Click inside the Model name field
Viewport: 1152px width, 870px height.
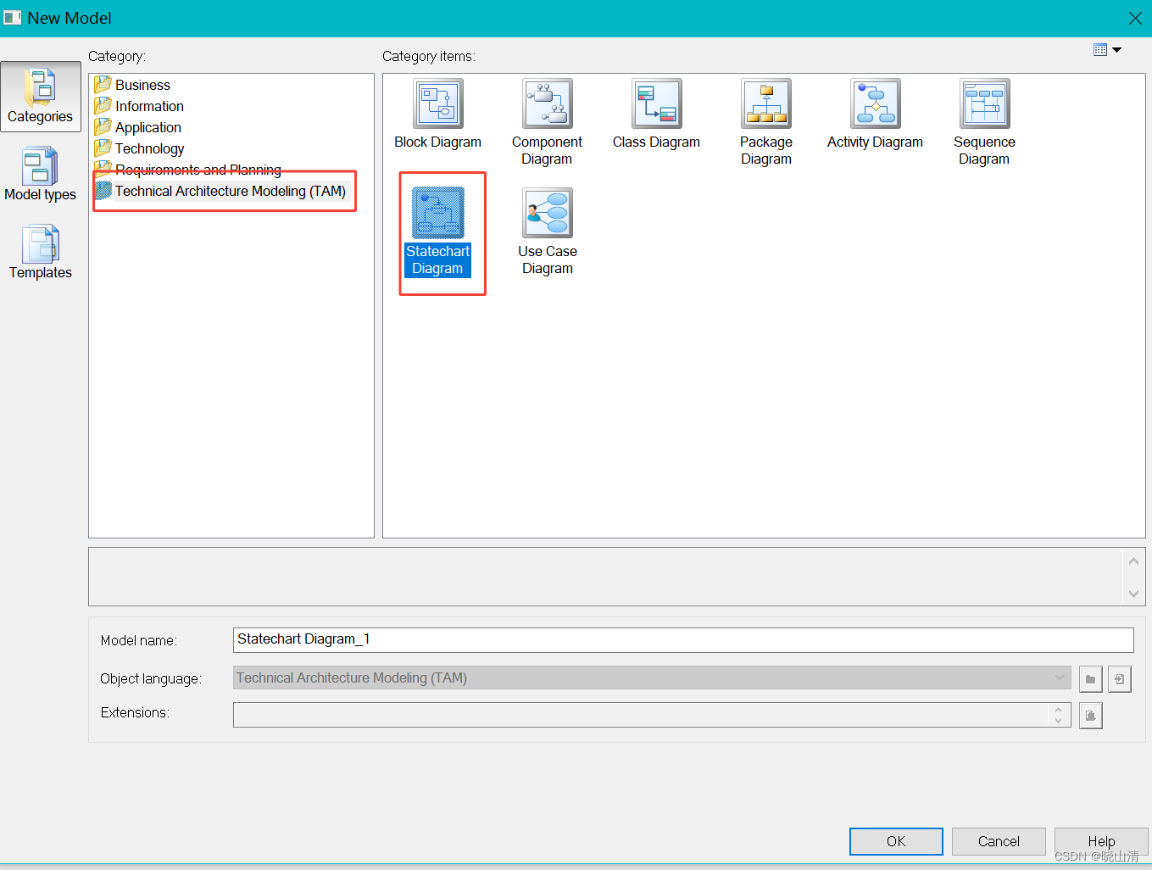tap(593, 639)
